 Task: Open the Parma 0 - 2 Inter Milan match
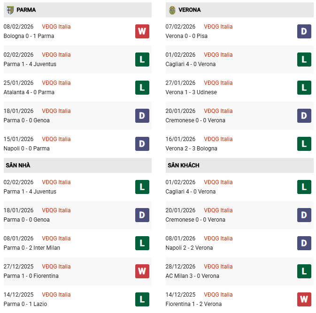tap(31, 248)
